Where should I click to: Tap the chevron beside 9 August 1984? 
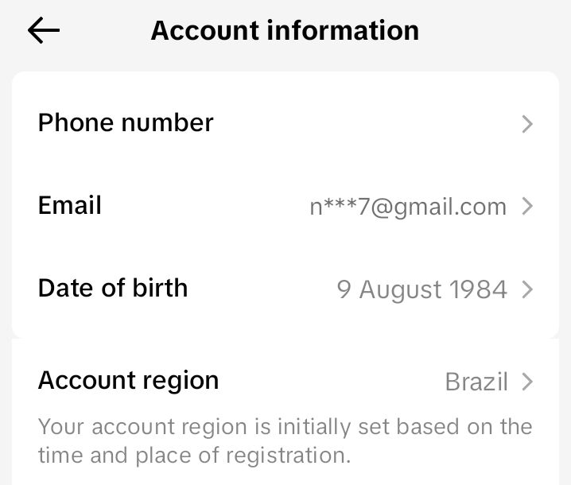pyautogui.click(x=527, y=289)
